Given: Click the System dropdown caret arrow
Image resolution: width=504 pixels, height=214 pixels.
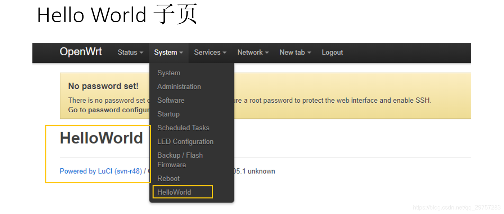Looking at the screenshot, I should point(181,53).
